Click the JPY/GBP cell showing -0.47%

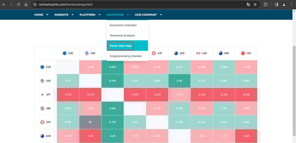pos(135,95)
